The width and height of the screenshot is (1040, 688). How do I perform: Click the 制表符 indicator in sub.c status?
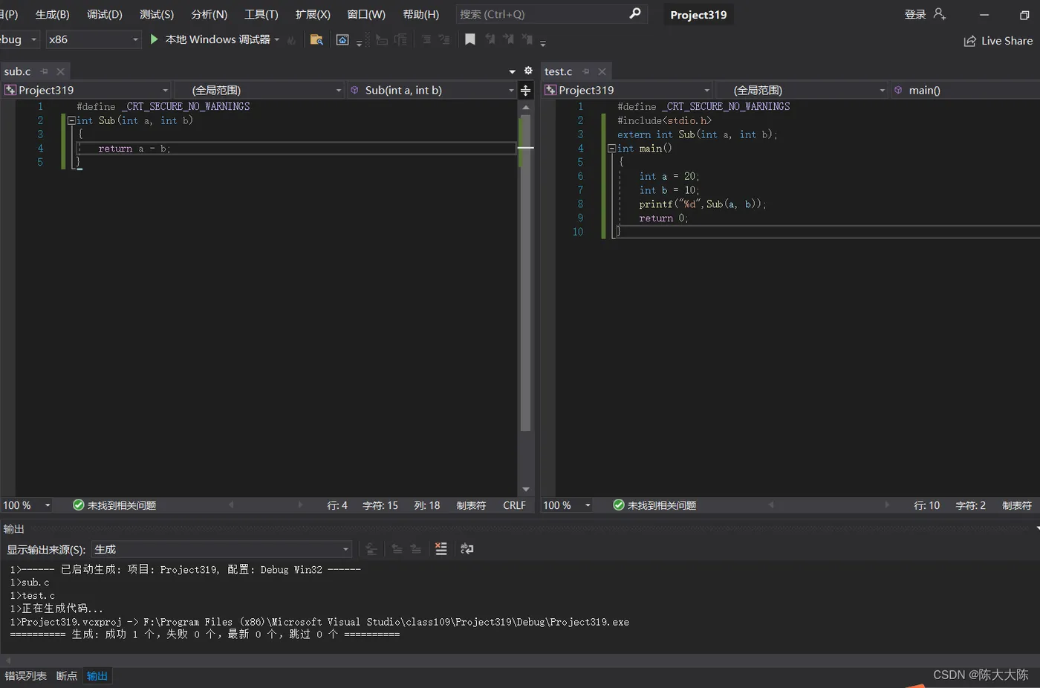[471, 505]
